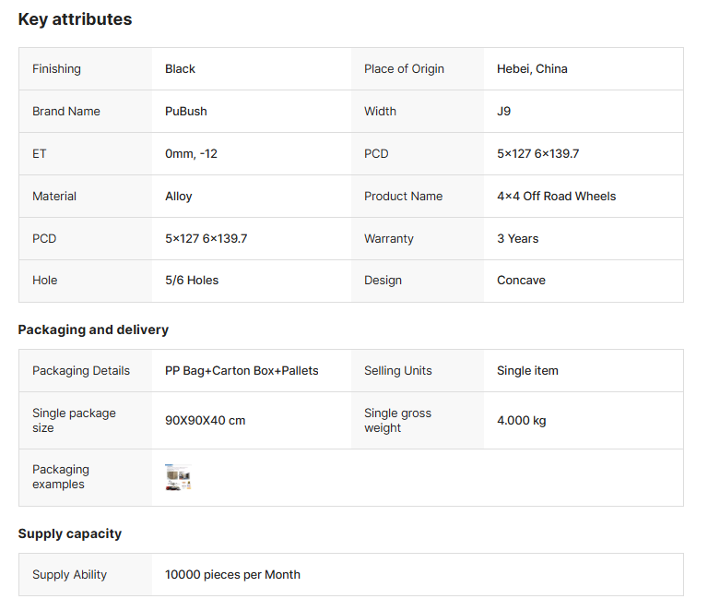Open the packaging examples thumbnail image
Image resolution: width=708 pixels, height=611 pixels.
click(x=178, y=477)
